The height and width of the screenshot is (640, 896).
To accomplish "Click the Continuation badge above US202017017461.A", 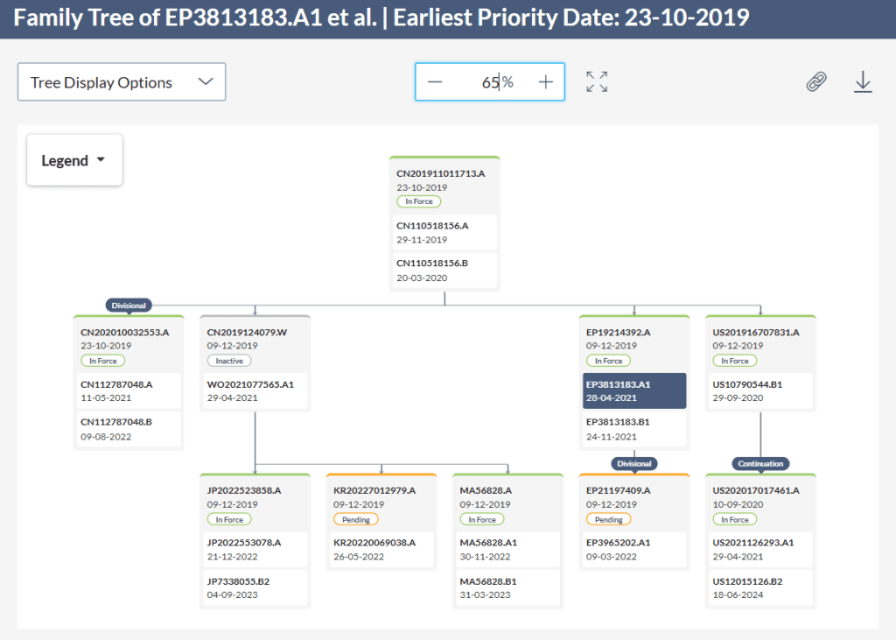I will (759, 463).
